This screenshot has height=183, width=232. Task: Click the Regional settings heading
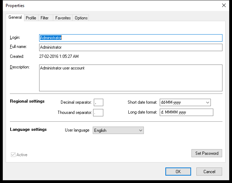(27, 101)
